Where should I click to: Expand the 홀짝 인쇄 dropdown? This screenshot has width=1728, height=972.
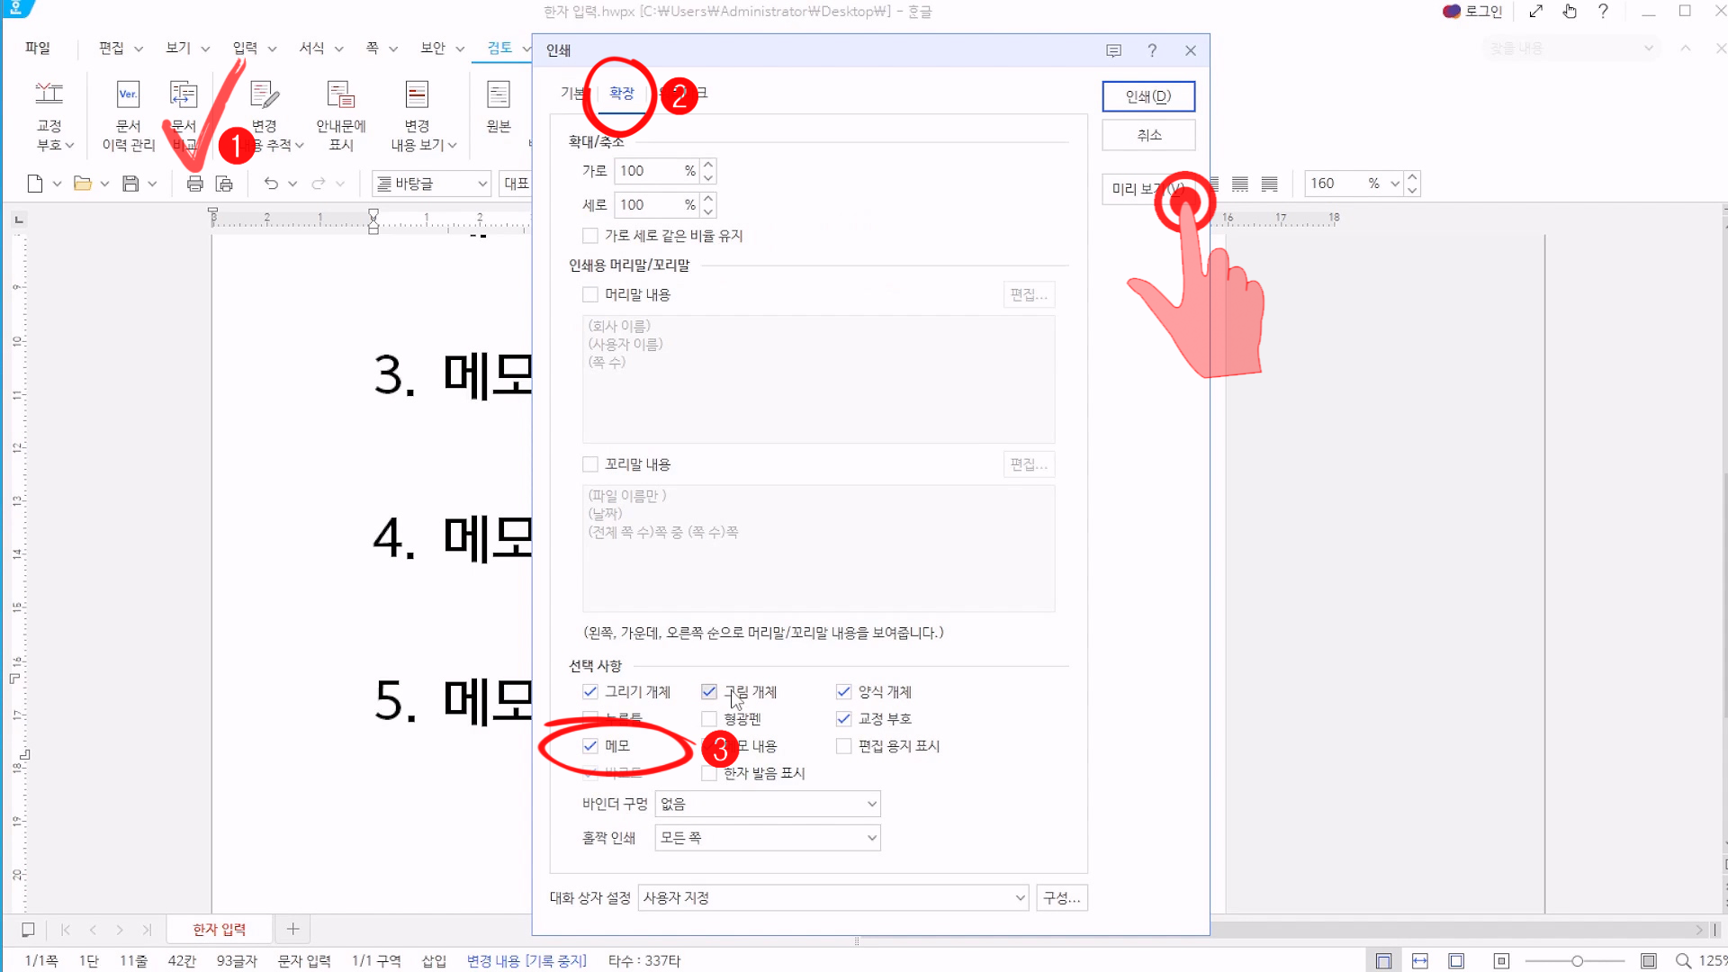pos(767,838)
